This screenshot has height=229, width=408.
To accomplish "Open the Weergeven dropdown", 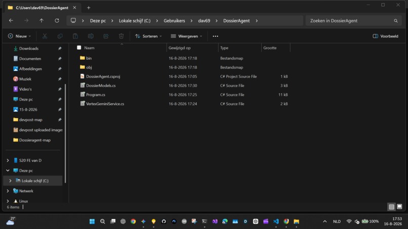I will 186,36.
